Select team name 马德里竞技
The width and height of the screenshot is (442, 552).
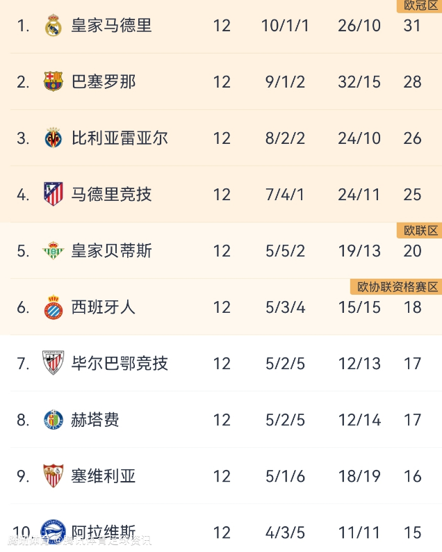pyautogui.click(x=111, y=195)
